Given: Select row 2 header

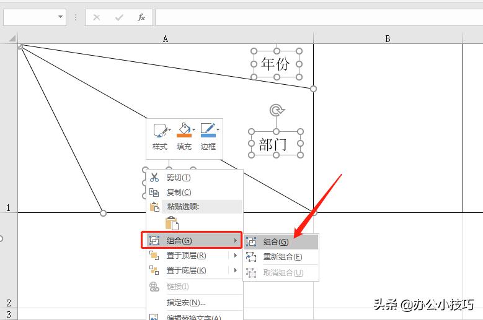Looking at the screenshot, I should 9,260.
